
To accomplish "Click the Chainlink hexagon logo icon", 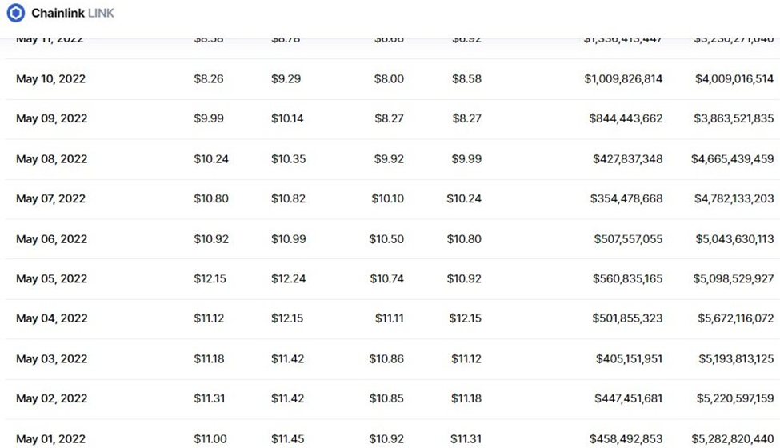I will point(15,13).
